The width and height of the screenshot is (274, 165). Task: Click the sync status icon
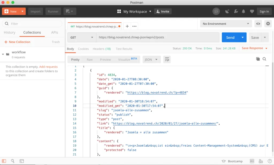click(x=216, y=11)
